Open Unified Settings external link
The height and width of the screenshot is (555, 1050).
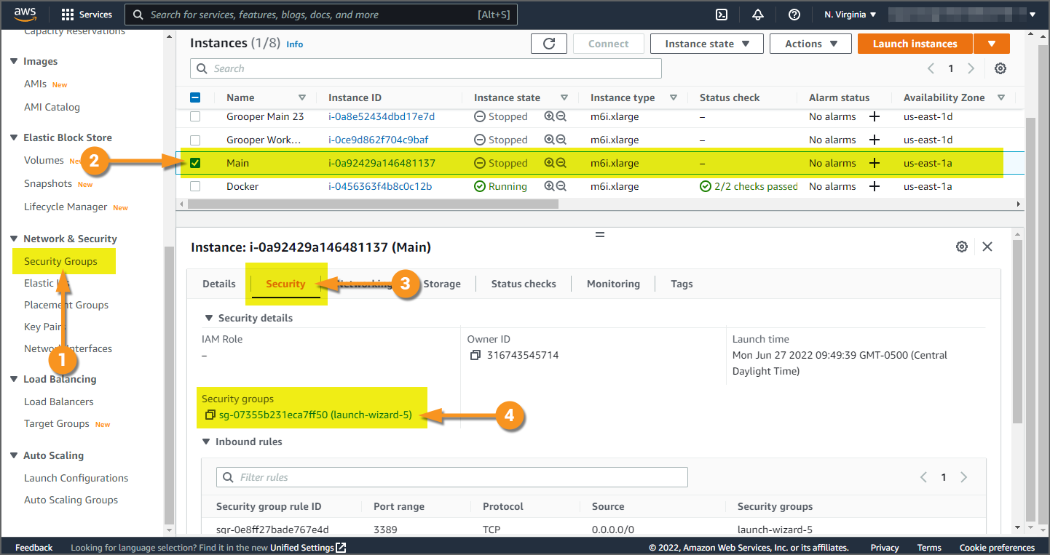point(308,548)
